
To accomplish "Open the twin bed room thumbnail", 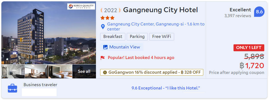I will (60, 71).
